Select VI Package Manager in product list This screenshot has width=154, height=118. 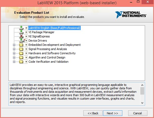(41, 32)
